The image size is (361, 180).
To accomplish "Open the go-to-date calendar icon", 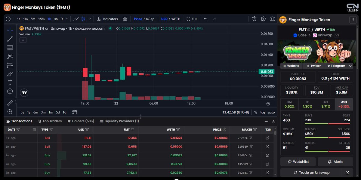I will click(75, 112).
